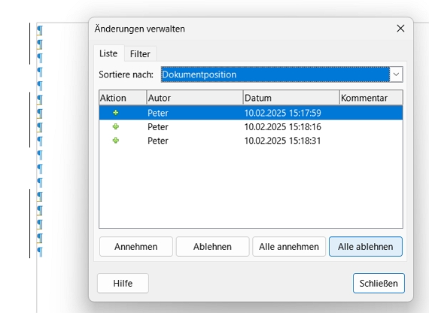Click the Annehmen button

tap(136, 247)
